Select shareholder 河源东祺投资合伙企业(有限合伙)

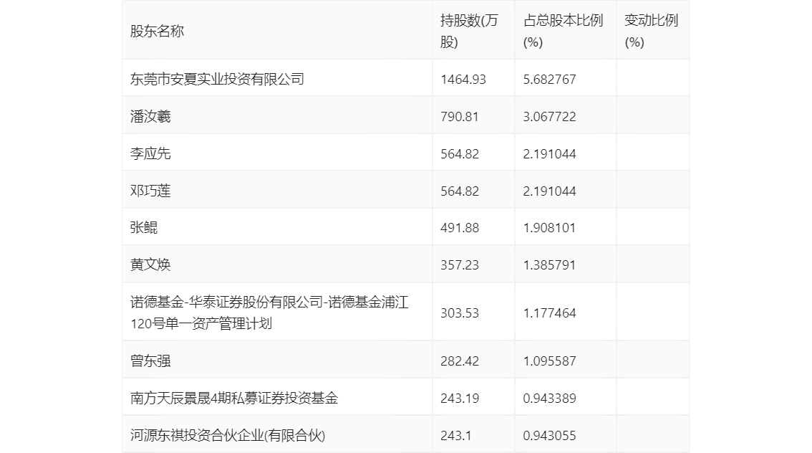228,435
